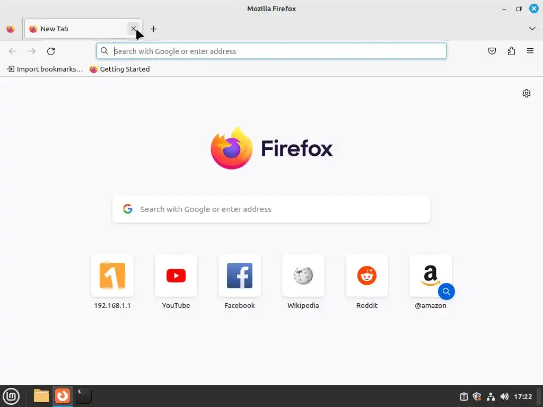This screenshot has width=543, height=407.
Task: Open the Extensions puzzle icon
Action: tap(511, 51)
